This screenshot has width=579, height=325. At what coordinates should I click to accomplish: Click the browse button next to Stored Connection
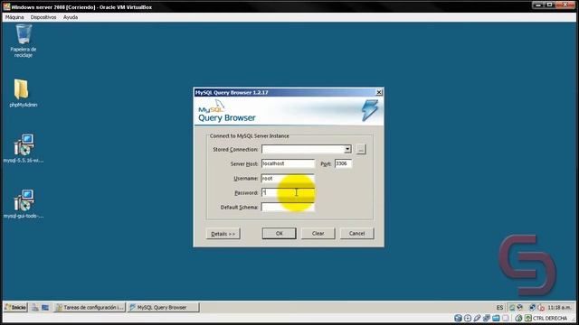[361, 149]
